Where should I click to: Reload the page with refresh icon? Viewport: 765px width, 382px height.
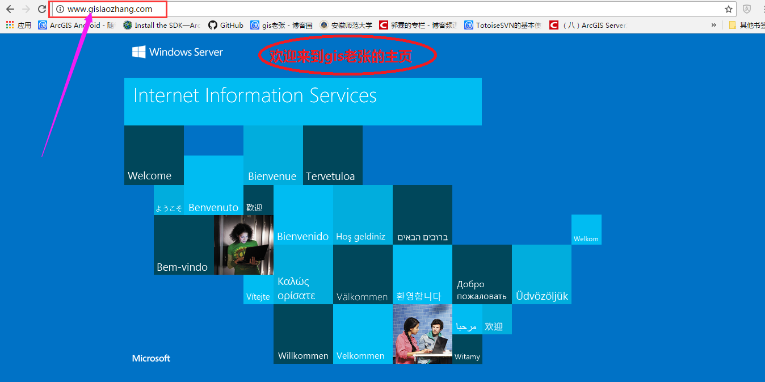[x=42, y=9]
